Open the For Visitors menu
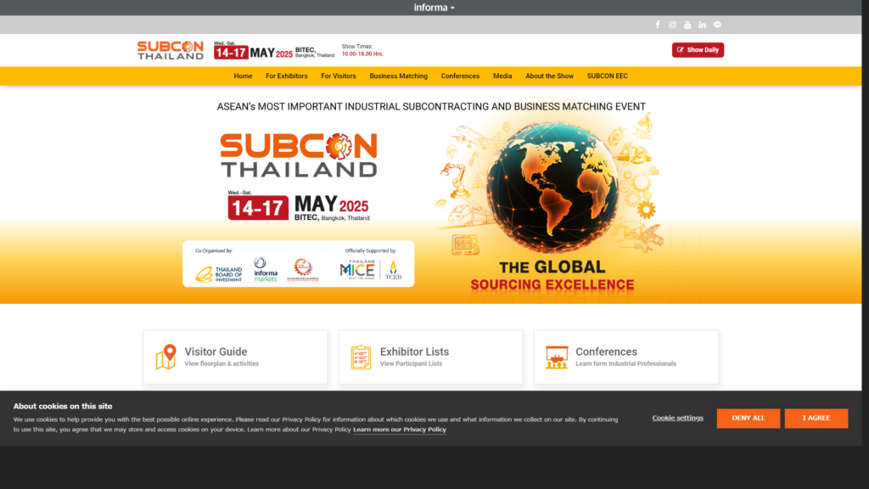Viewport: 869px width, 489px height. (339, 76)
